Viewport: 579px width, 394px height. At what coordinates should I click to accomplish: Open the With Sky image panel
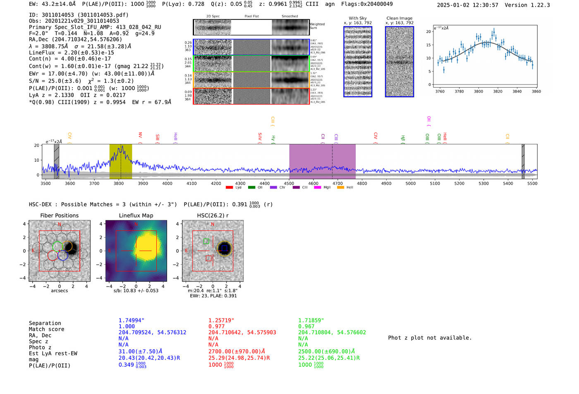tap(358, 62)
